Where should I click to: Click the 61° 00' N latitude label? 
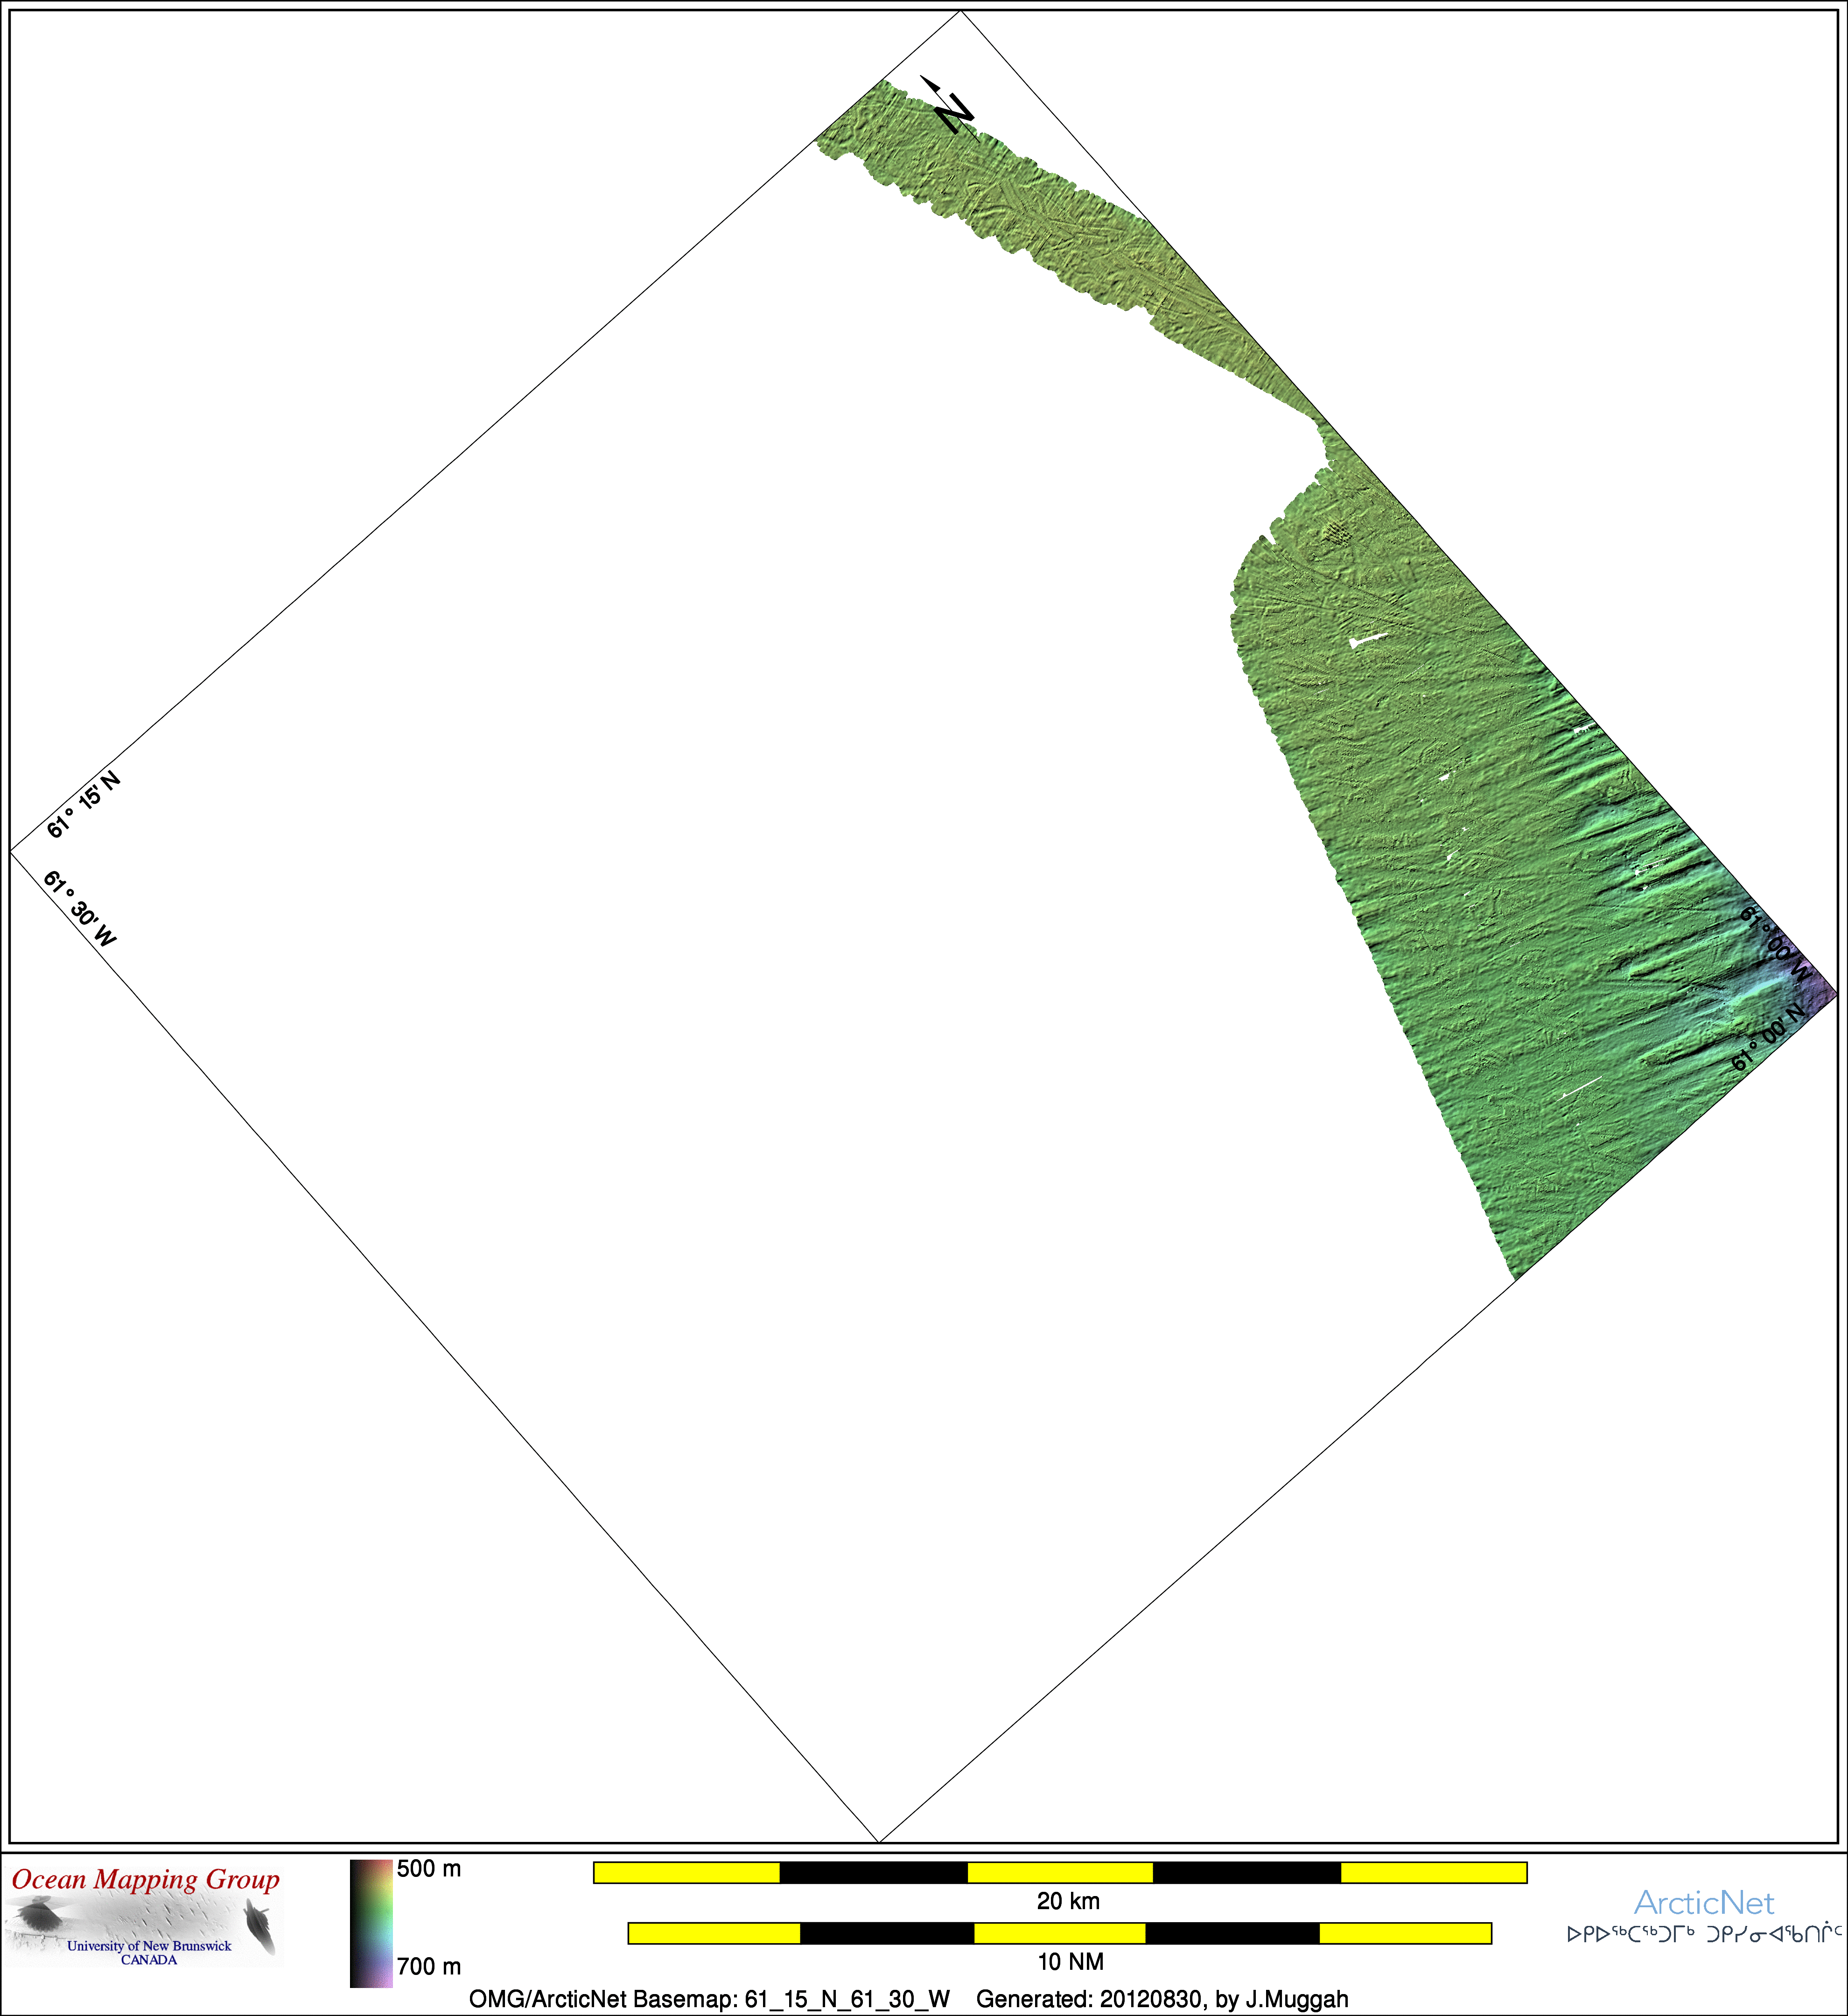pyautogui.click(x=1768, y=1037)
